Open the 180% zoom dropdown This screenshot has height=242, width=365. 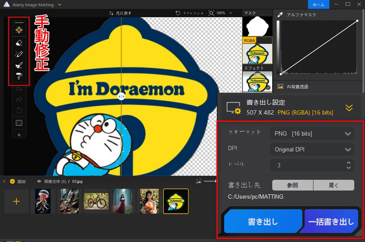click(231, 13)
